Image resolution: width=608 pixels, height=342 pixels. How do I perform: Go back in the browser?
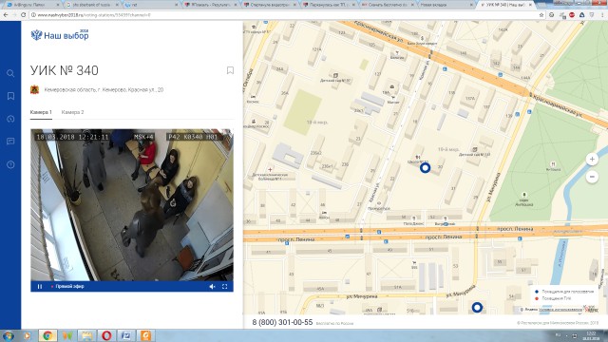[6, 15]
